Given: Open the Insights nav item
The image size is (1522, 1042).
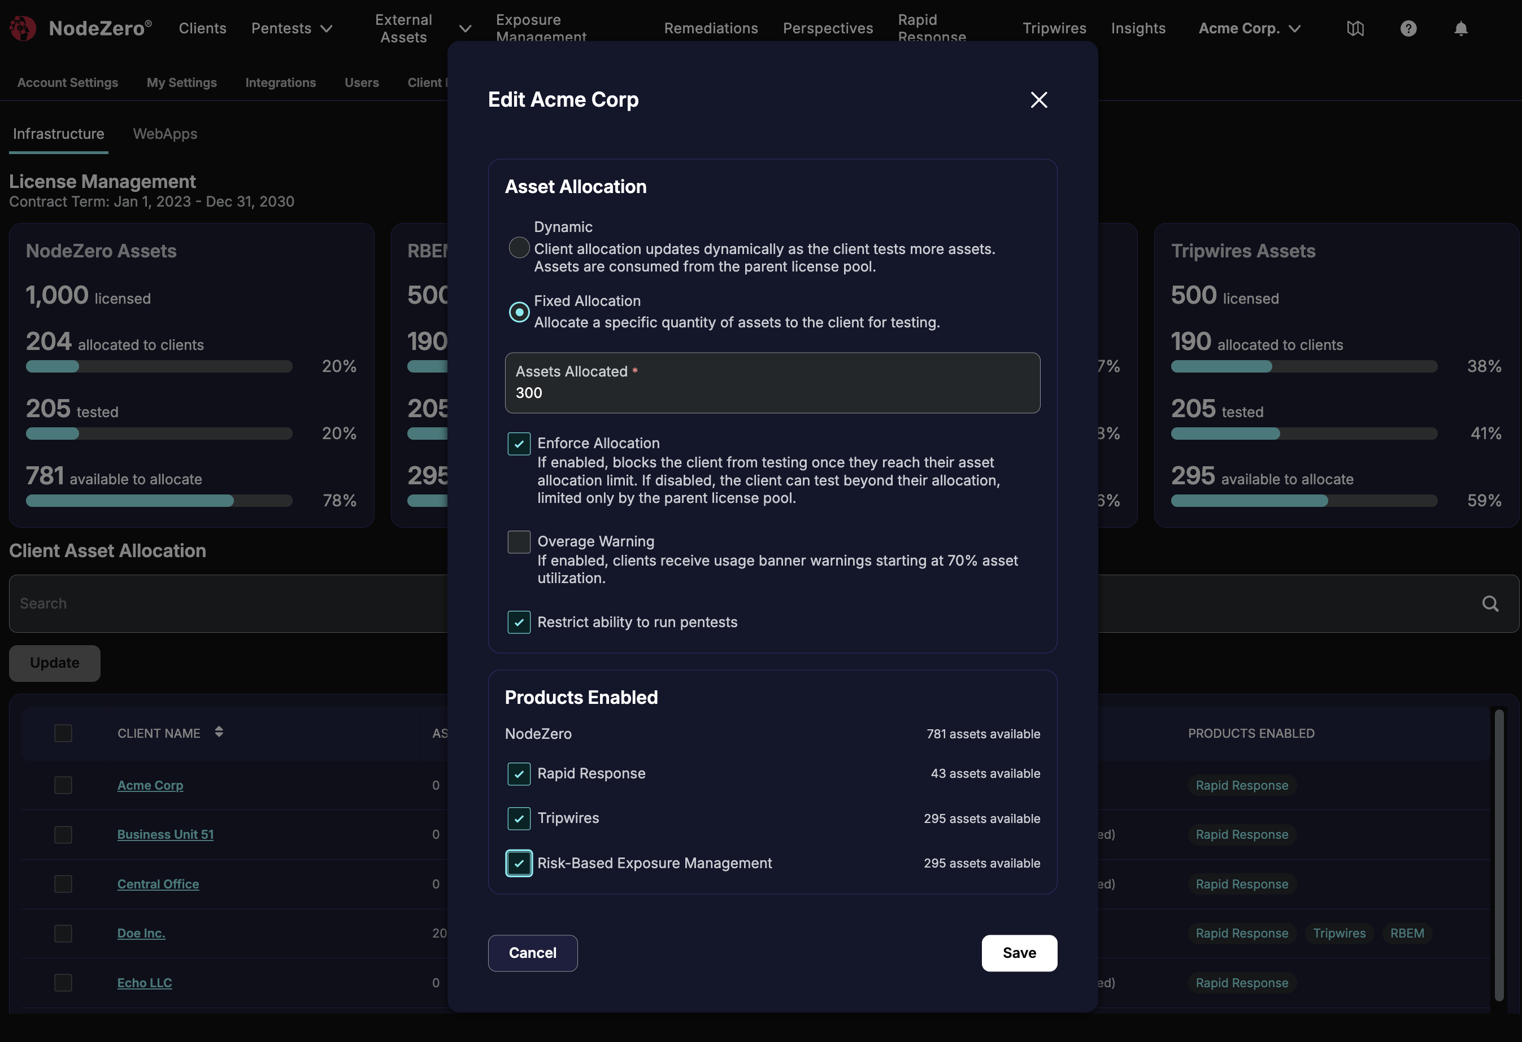Looking at the screenshot, I should (x=1138, y=28).
